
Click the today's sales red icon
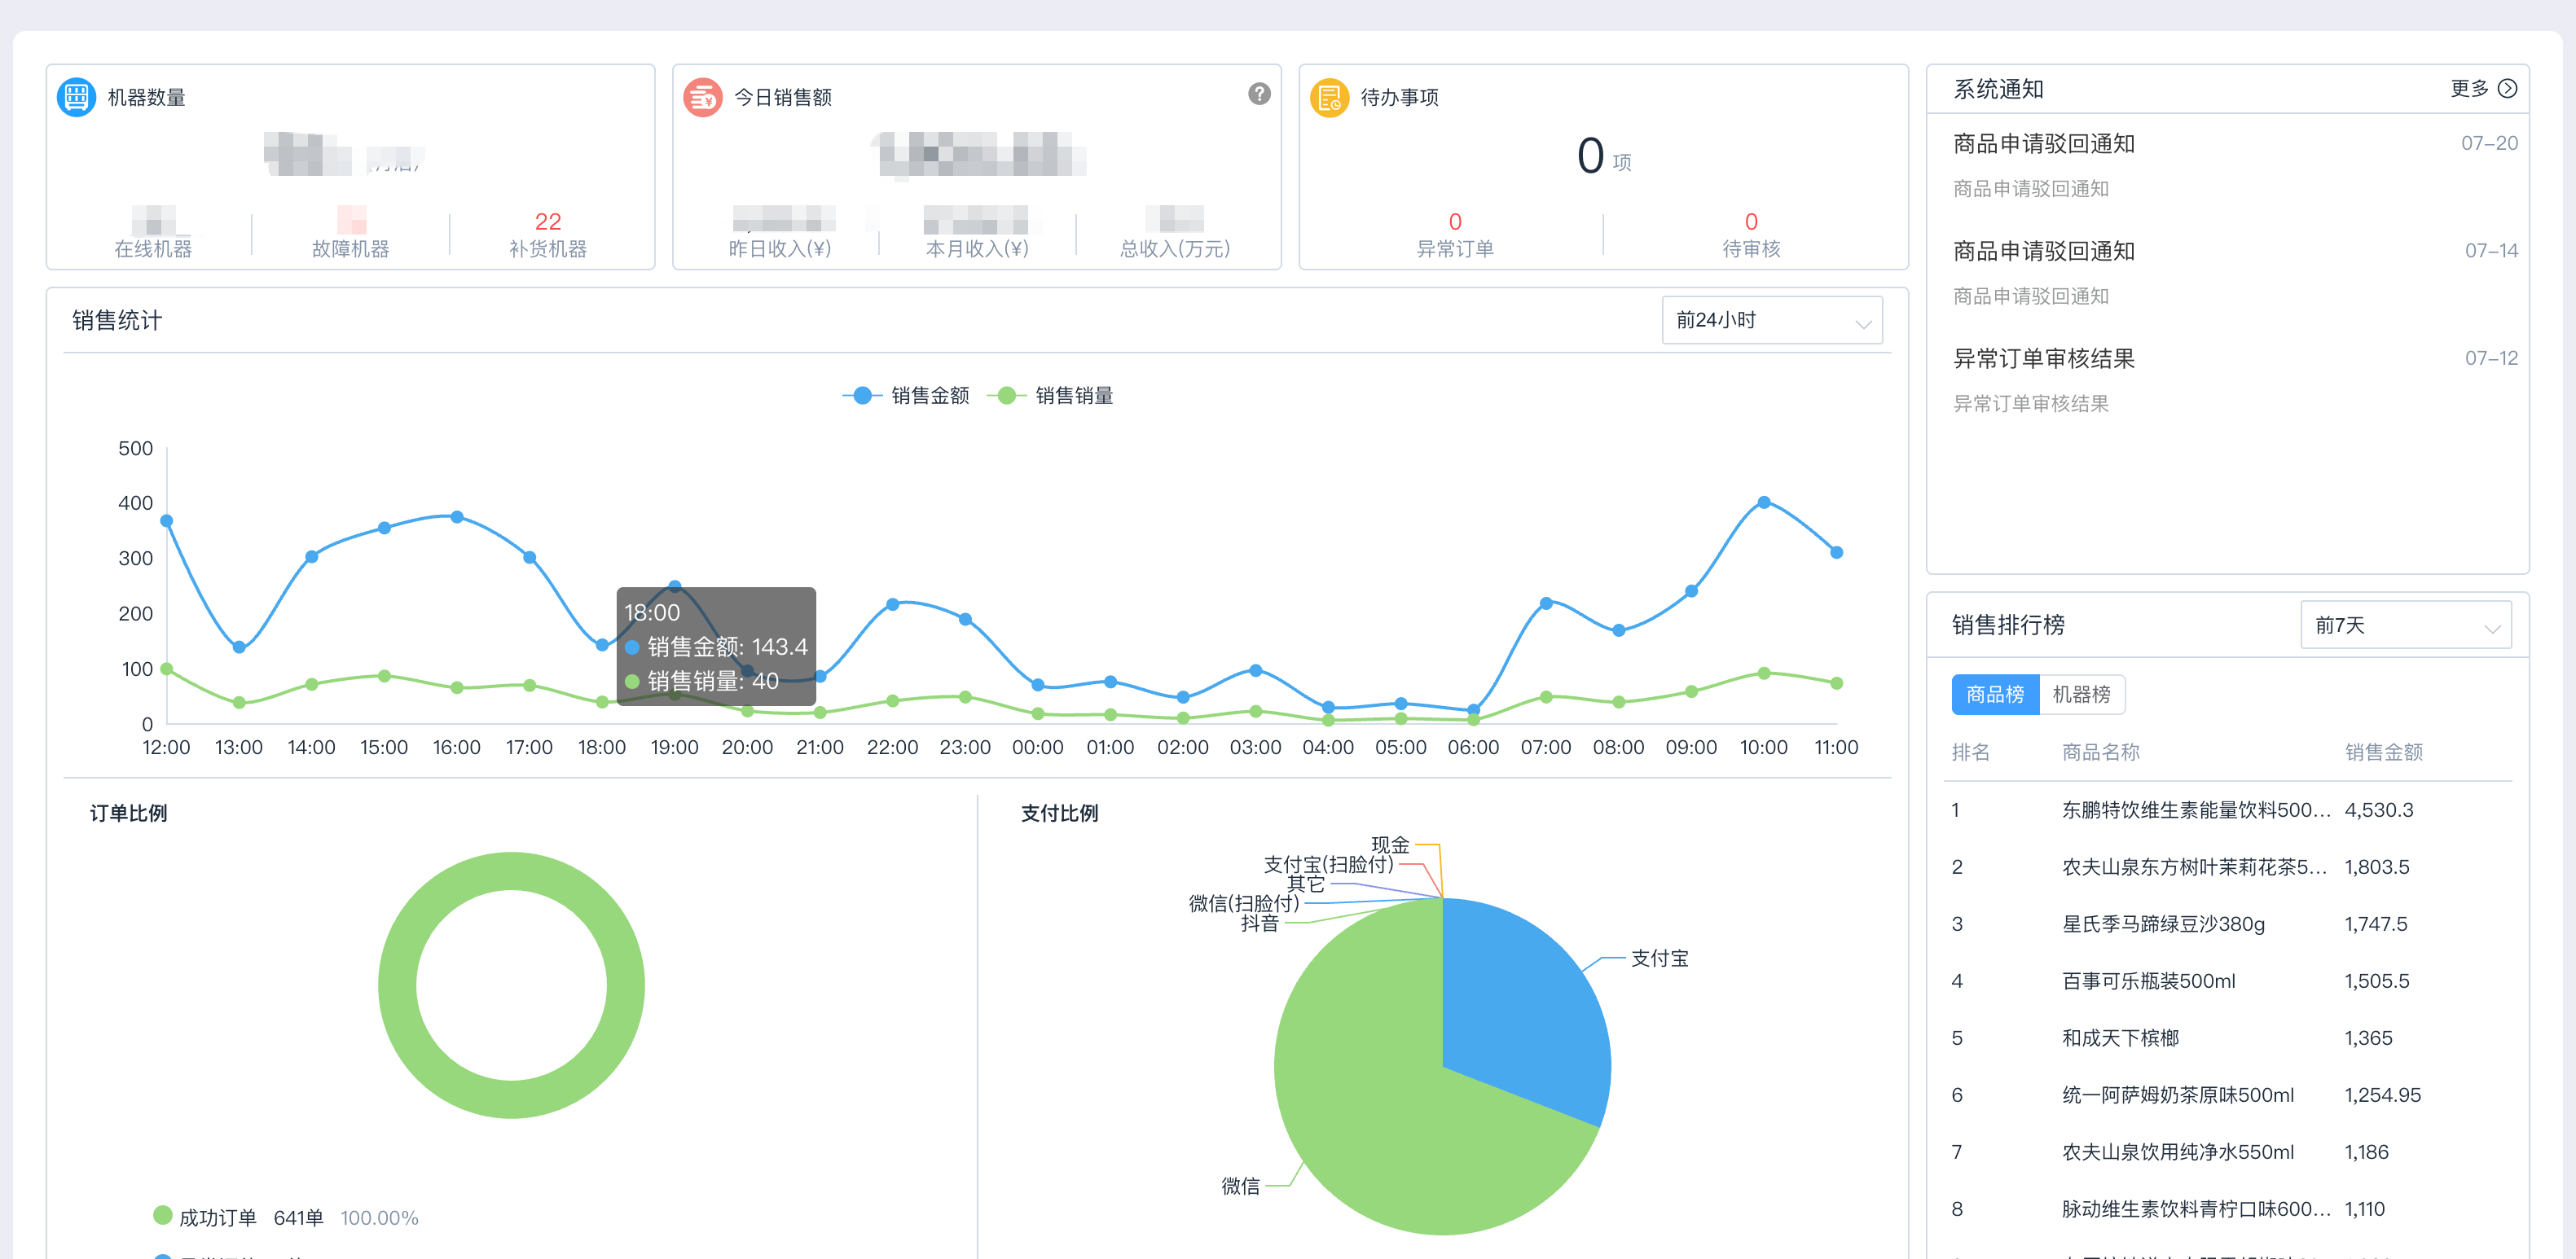coord(703,97)
